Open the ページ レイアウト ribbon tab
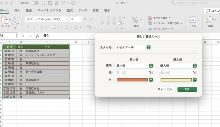This screenshot has height=127, width=220. coord(49,10)
